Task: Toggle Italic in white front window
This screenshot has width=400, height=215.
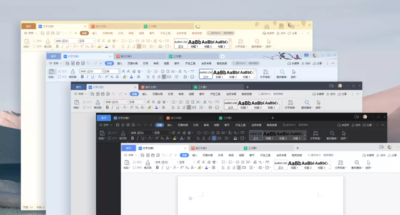Action: 162,168
